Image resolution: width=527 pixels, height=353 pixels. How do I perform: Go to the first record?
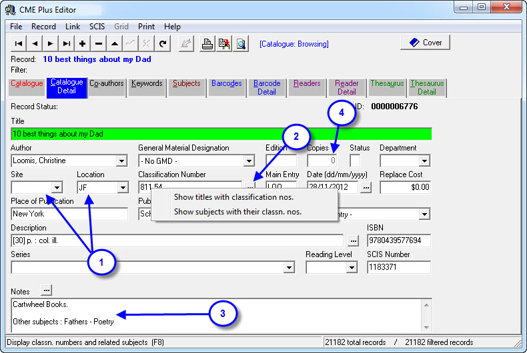19,44
